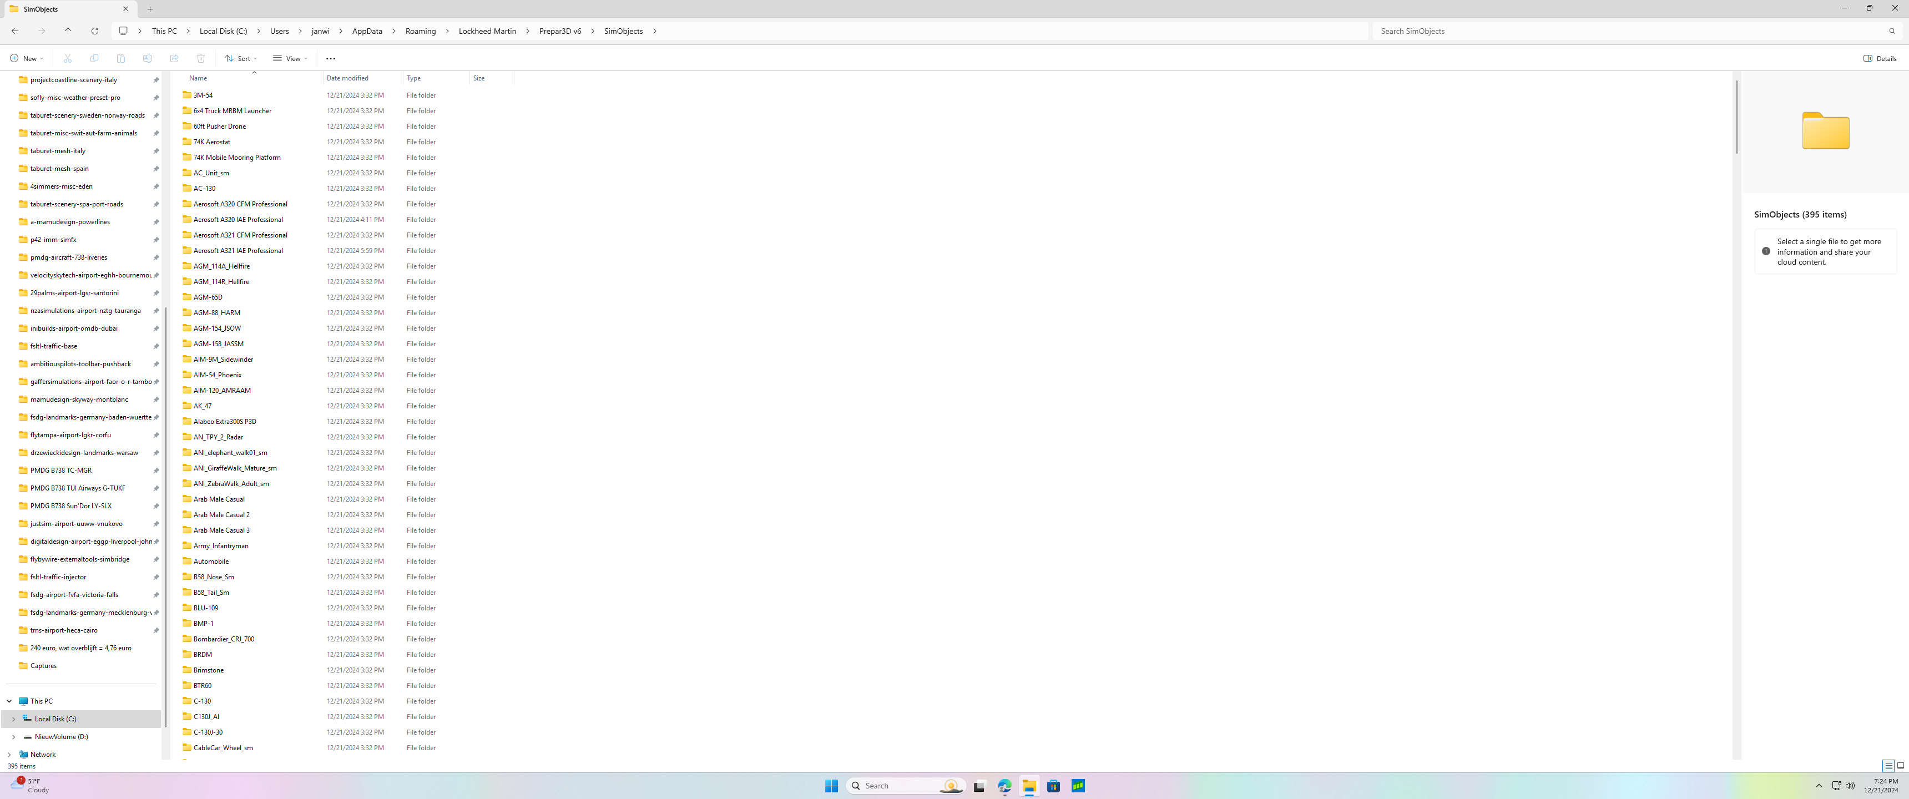The height and width of the screenshot is (799, 1909).
Task: Unpin PMDG B738 TC-MGR pin icon
Action: coord(156,471)
